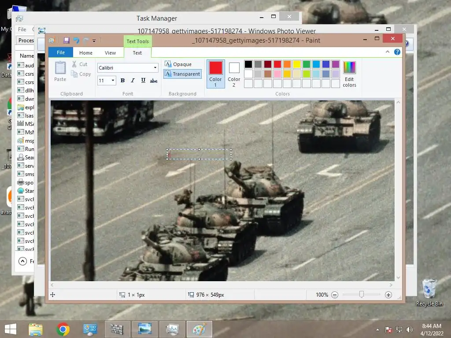Switch to the Home ribbon tab

(x=86, y=53)
